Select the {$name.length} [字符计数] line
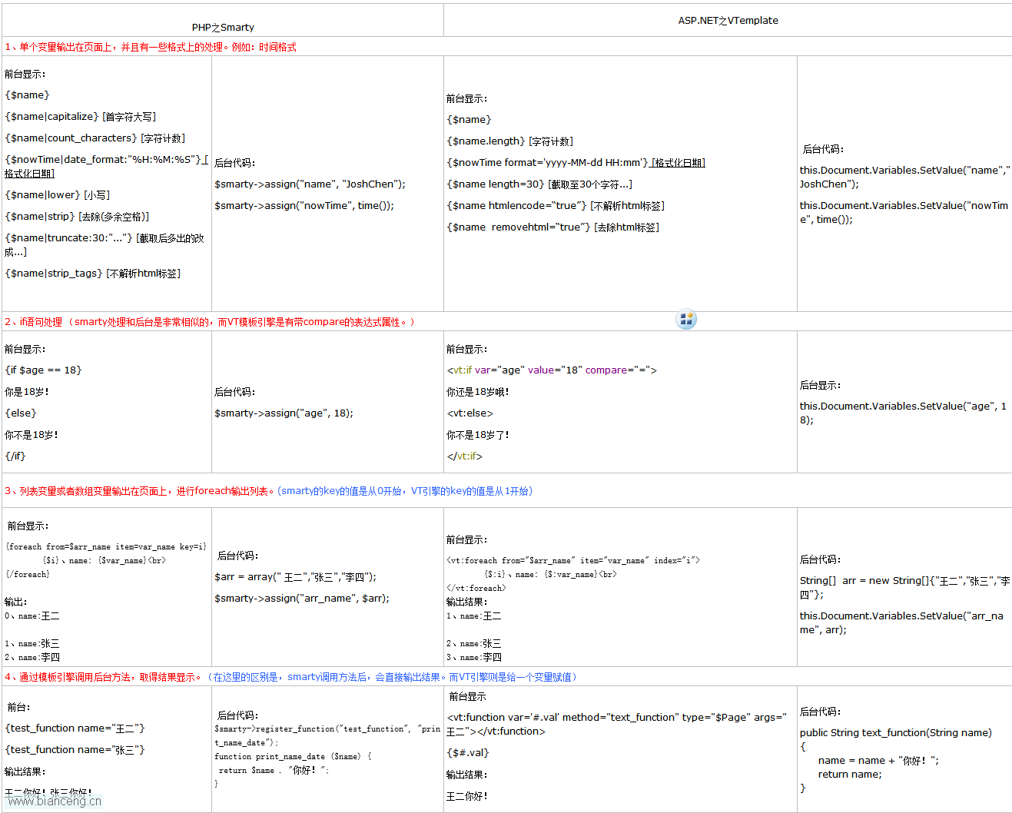The height and width of the screenshot is (813, 1012). point(510,141)
